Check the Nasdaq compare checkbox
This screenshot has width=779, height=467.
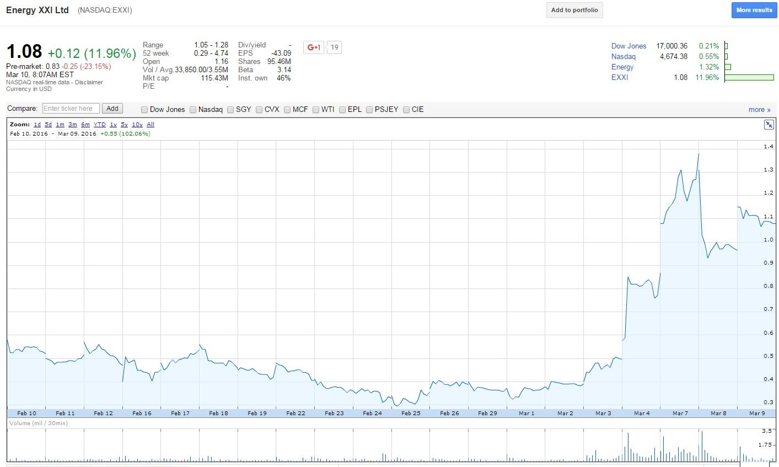coord(193,110)
